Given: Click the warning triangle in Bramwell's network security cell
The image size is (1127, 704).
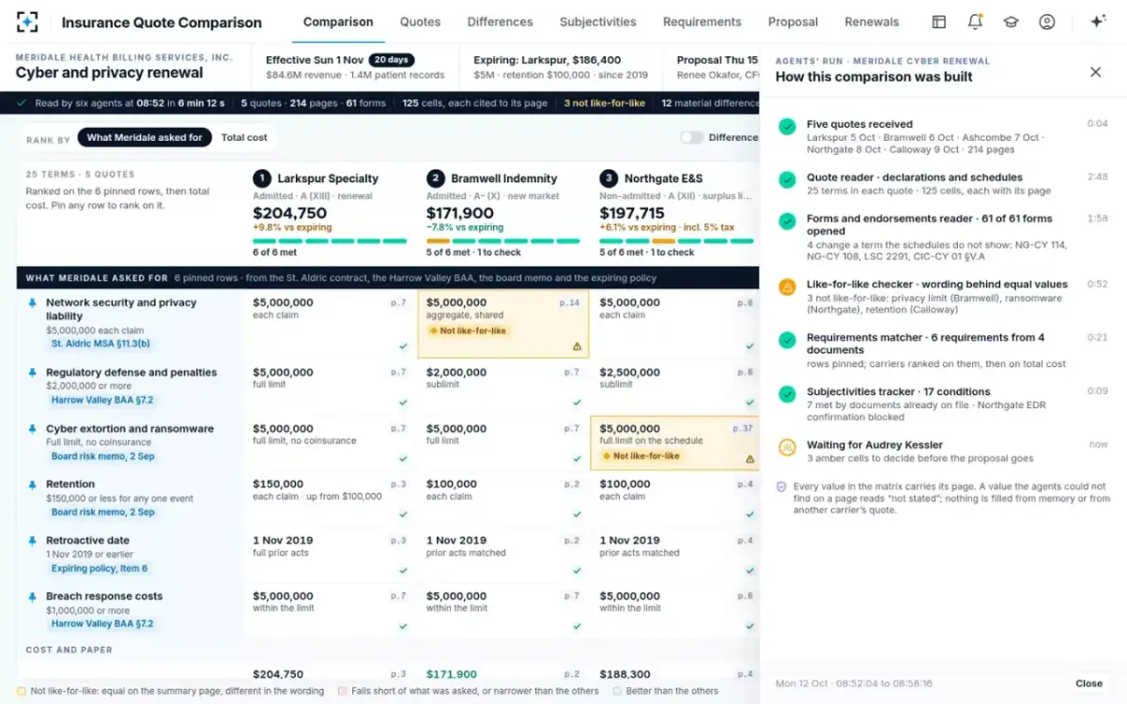Looking at the screenshot, I should point(577,346).
